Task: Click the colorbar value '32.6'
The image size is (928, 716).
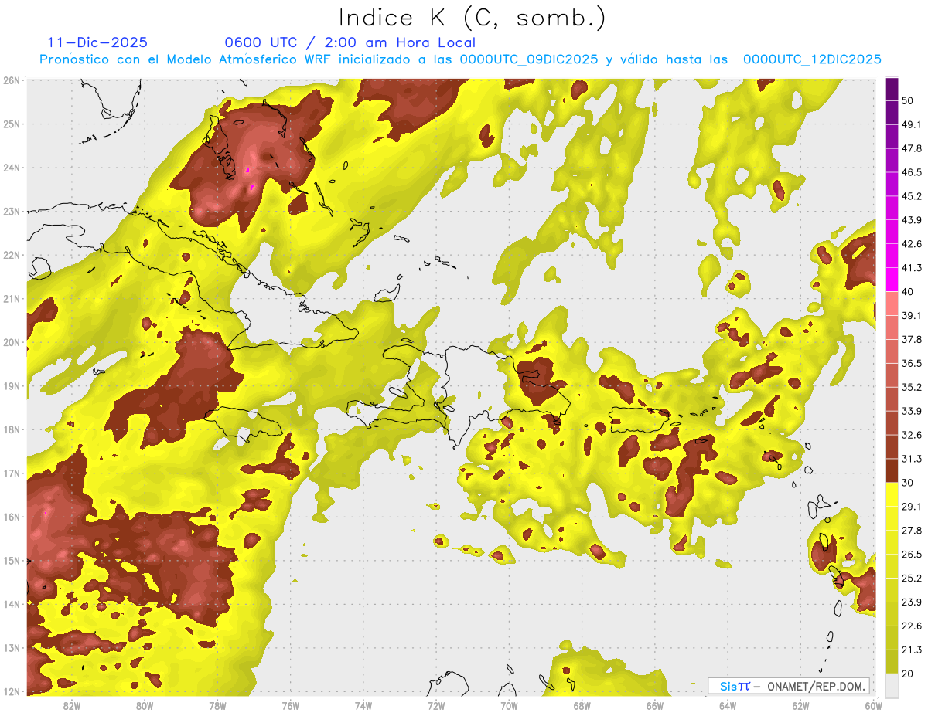Action: (912, 435)
